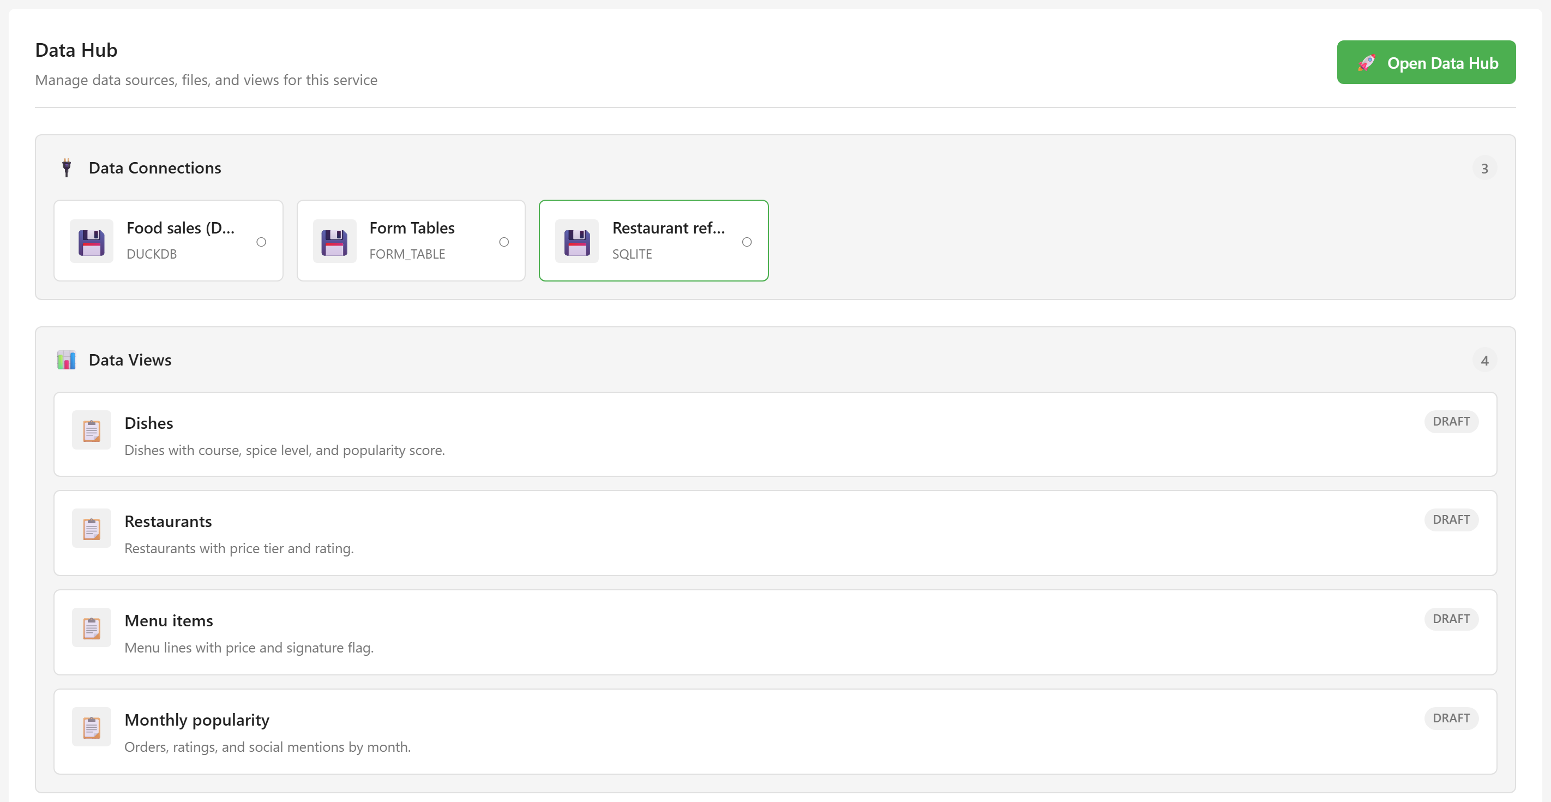Image resolution: width=1551 pixels, height=802 pixels.
Task: Click the Data Connections section heading
Action: (x=155, y=168)
